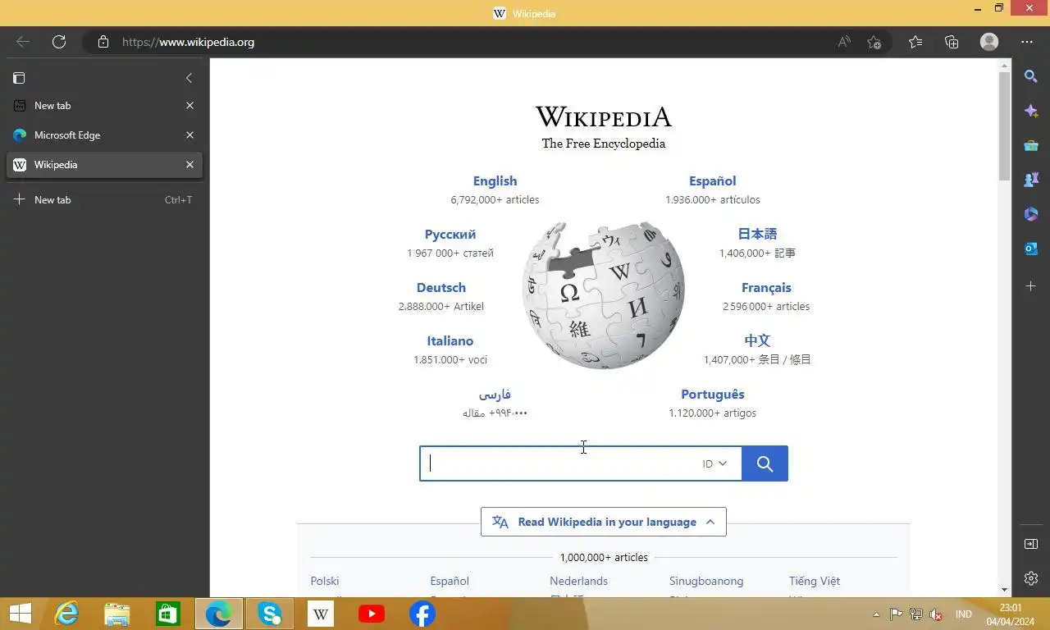Open the Collections icon
The image size is (1050, 630).
click(952, 42)
